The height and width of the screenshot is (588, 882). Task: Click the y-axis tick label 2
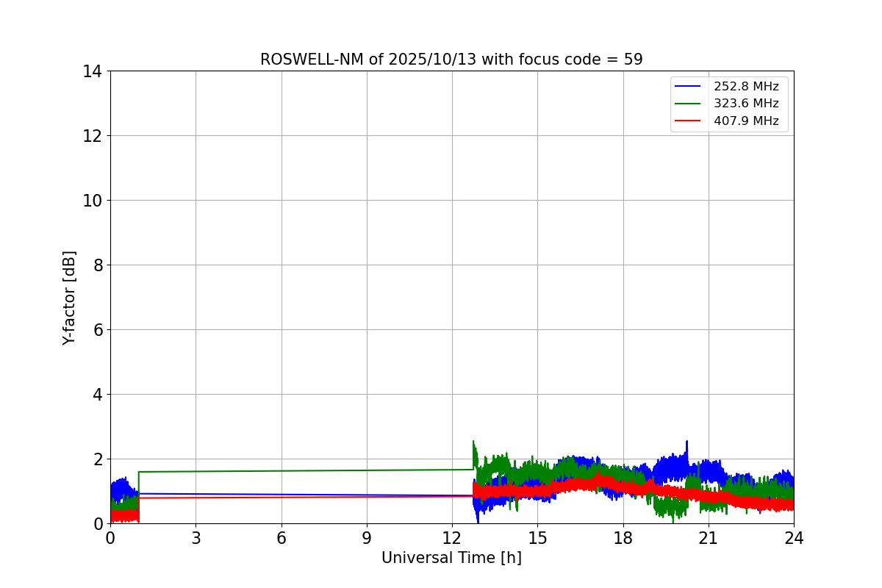point(98,459)
